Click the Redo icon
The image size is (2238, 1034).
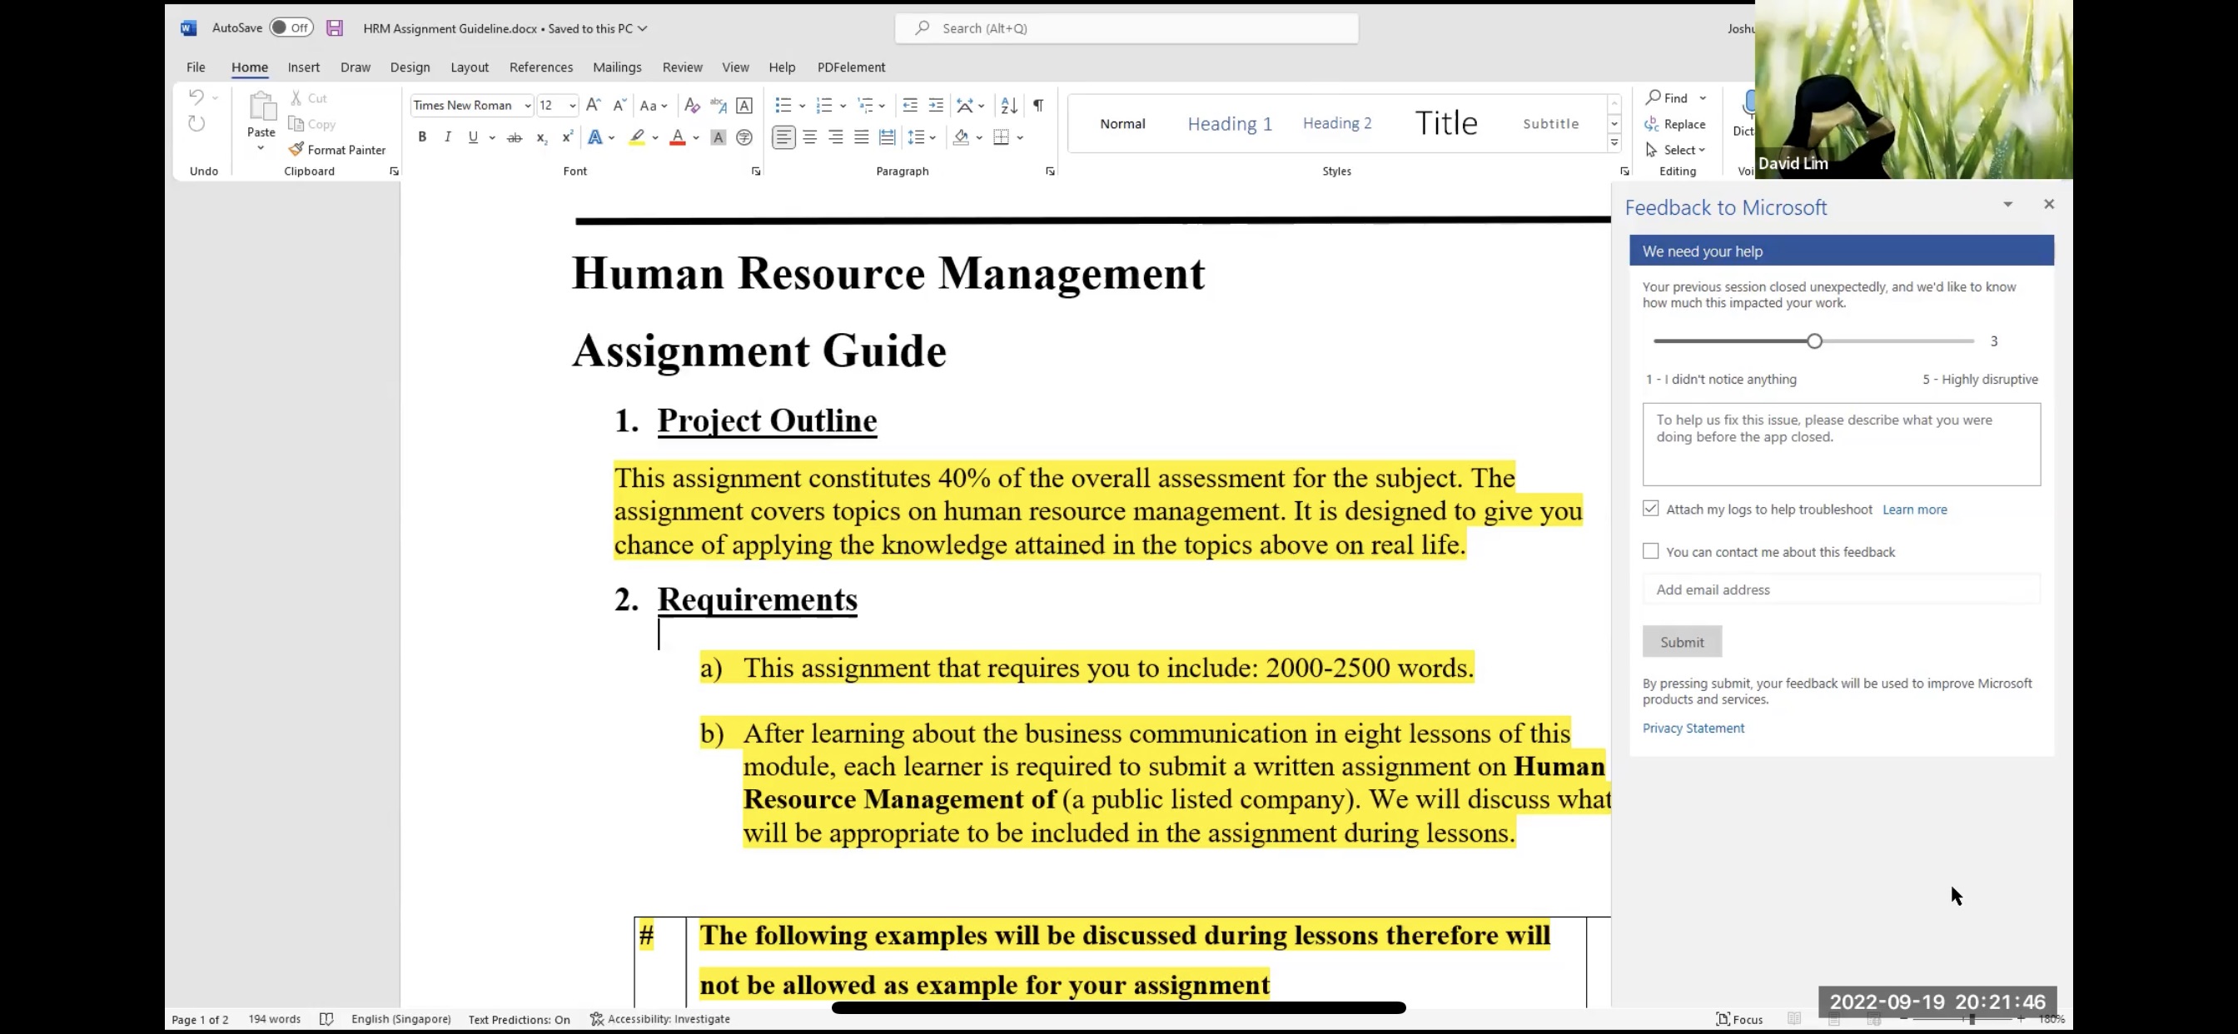click(x=196, y=124)
